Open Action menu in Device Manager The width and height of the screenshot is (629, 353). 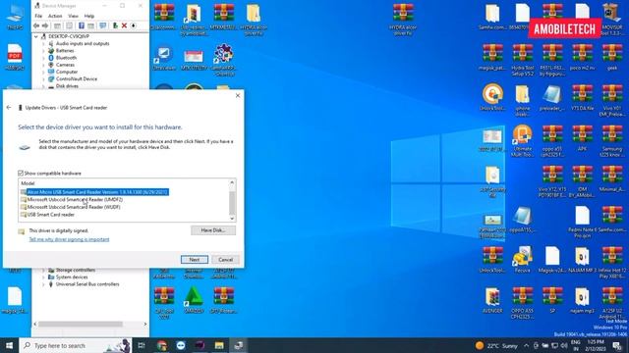point(55,16)
